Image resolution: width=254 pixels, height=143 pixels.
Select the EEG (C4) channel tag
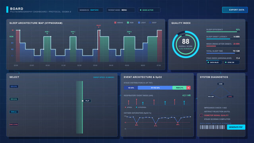pyautogui.click(x=14, y=99)
